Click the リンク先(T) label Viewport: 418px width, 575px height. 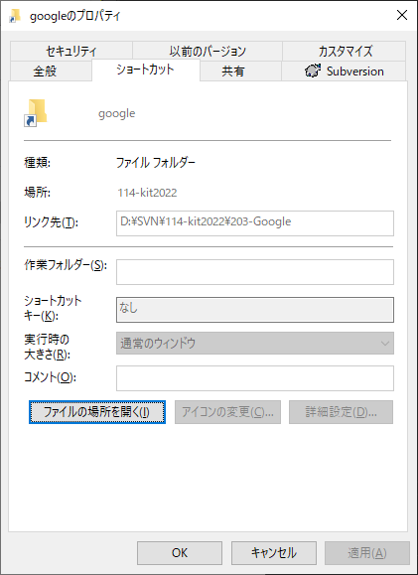click(51, 222)
